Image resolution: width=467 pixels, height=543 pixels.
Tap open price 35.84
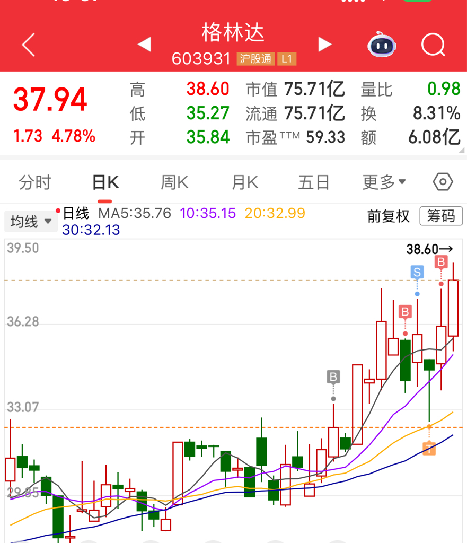pos(208,137)
